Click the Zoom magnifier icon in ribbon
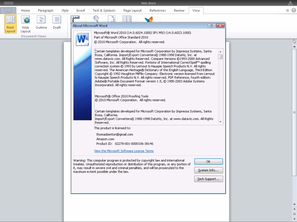297x222 pixels. click(x=96, y=19)
